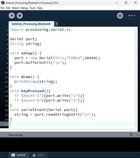Open the File menu
The height and width of the screenshot is (158, 140).
click(2, 8)
